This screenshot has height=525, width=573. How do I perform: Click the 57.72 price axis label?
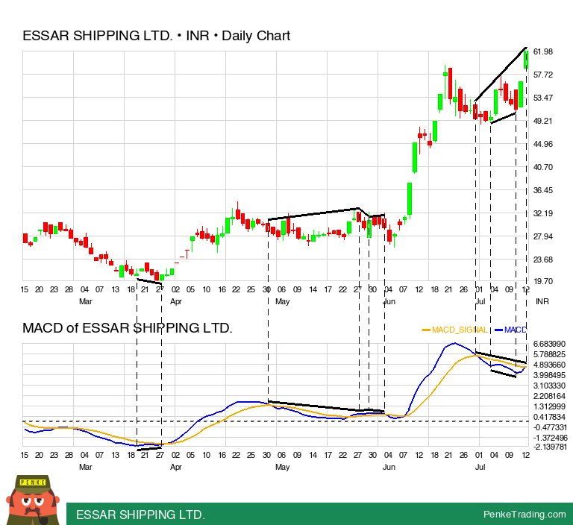pos(543,75)
